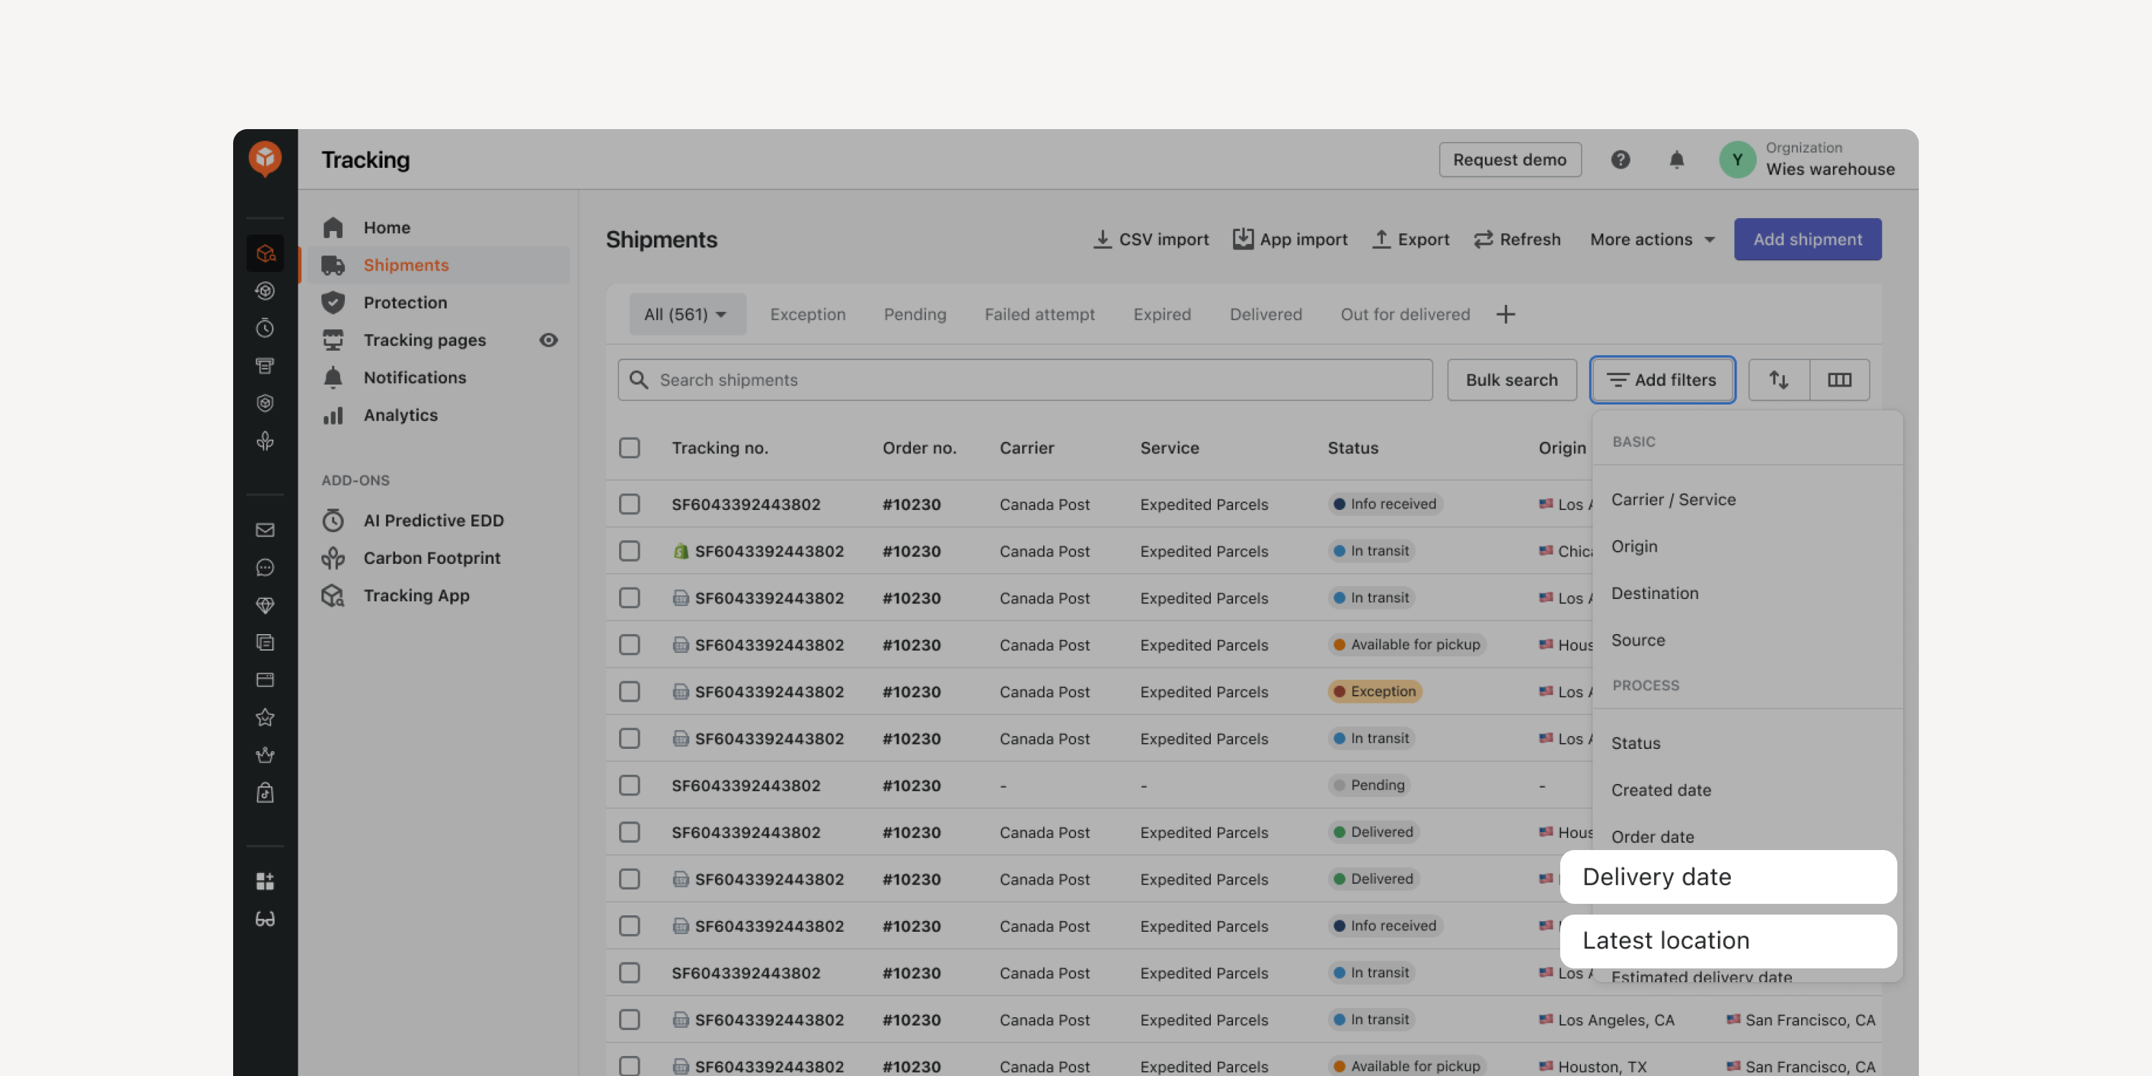The image size is (2152, 1076).
Task: Click the Refresh button
Action: tap(1516, 240)
